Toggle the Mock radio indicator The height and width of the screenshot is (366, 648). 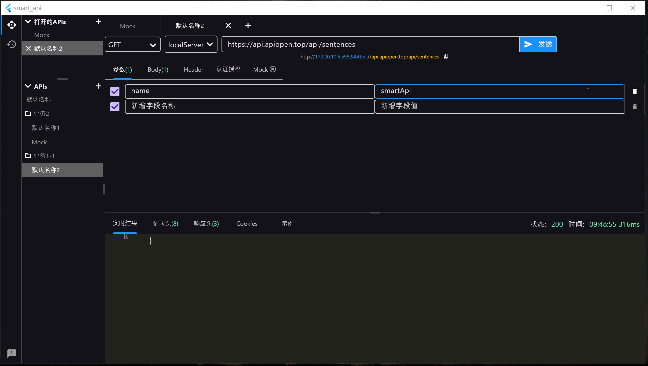273,69
